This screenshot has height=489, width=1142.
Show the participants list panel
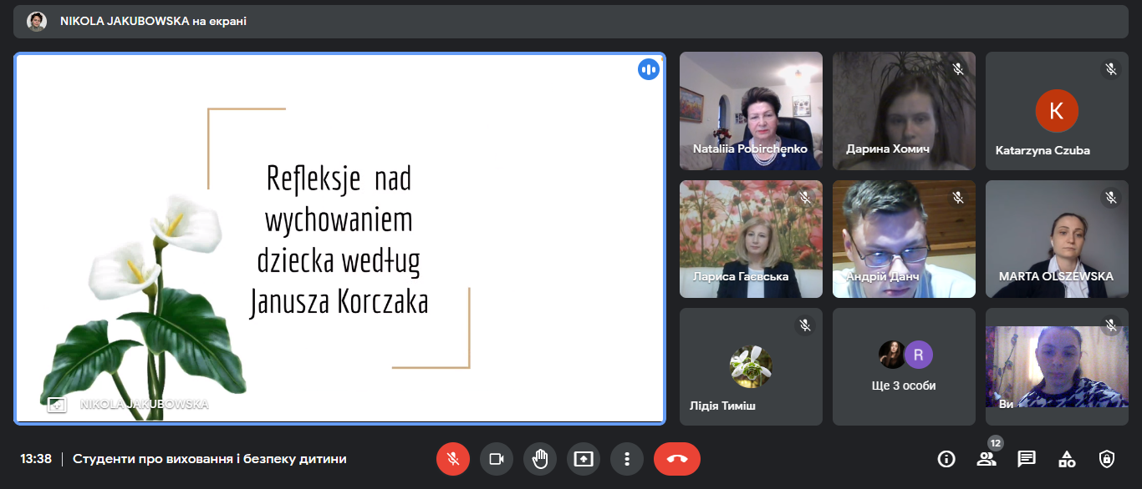click(x=987, y=459)
